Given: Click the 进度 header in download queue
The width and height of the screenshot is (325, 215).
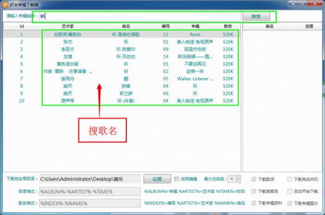Looking at the screenshot, I should [309, 27].
